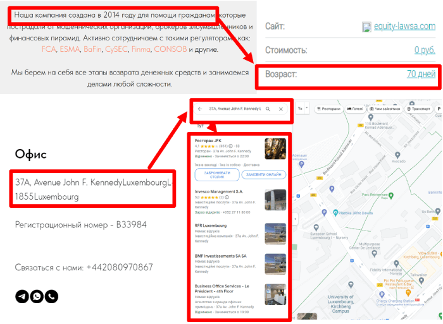The image size is (443, 324).
Task: Filter map by Транспорт chip
Action: point(418,109)
